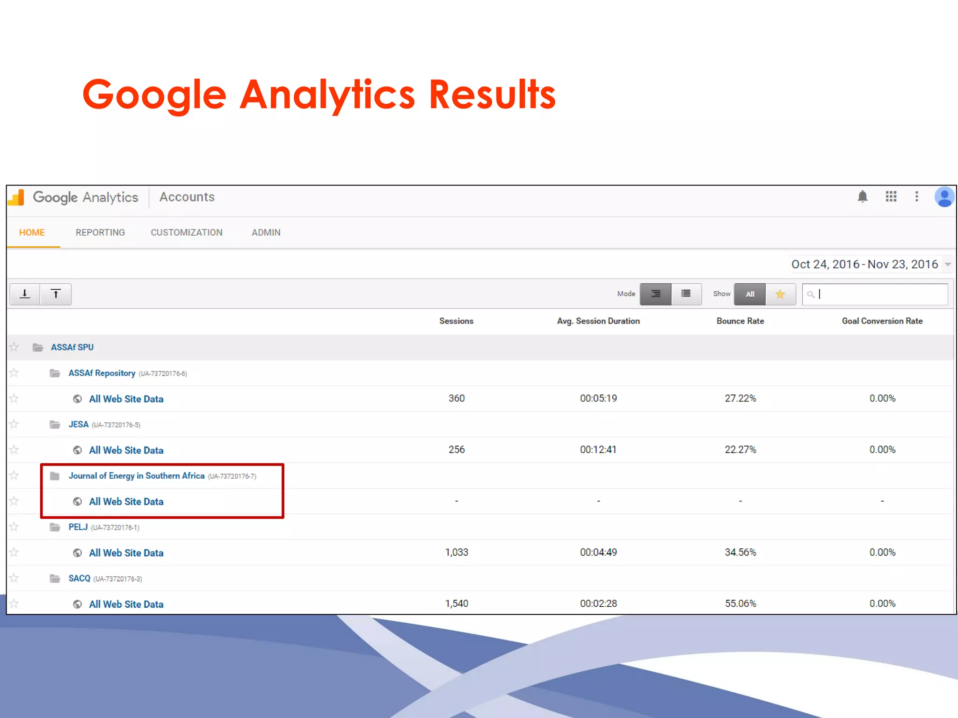Collapse the SACQ folder icon

[55, 579]
